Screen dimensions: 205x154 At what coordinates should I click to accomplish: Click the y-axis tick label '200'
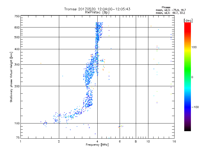coord(17,86)
